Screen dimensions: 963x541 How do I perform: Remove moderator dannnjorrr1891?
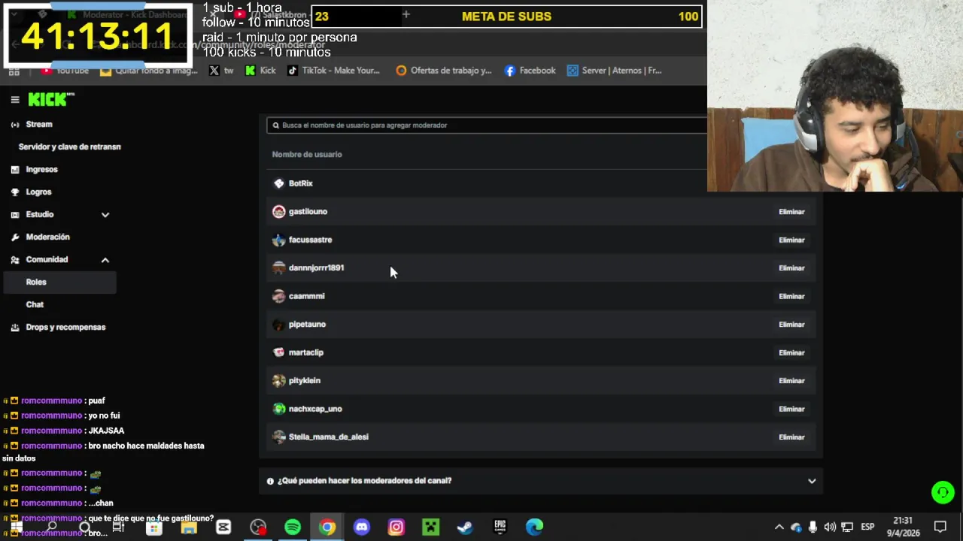tap(791, 268)
